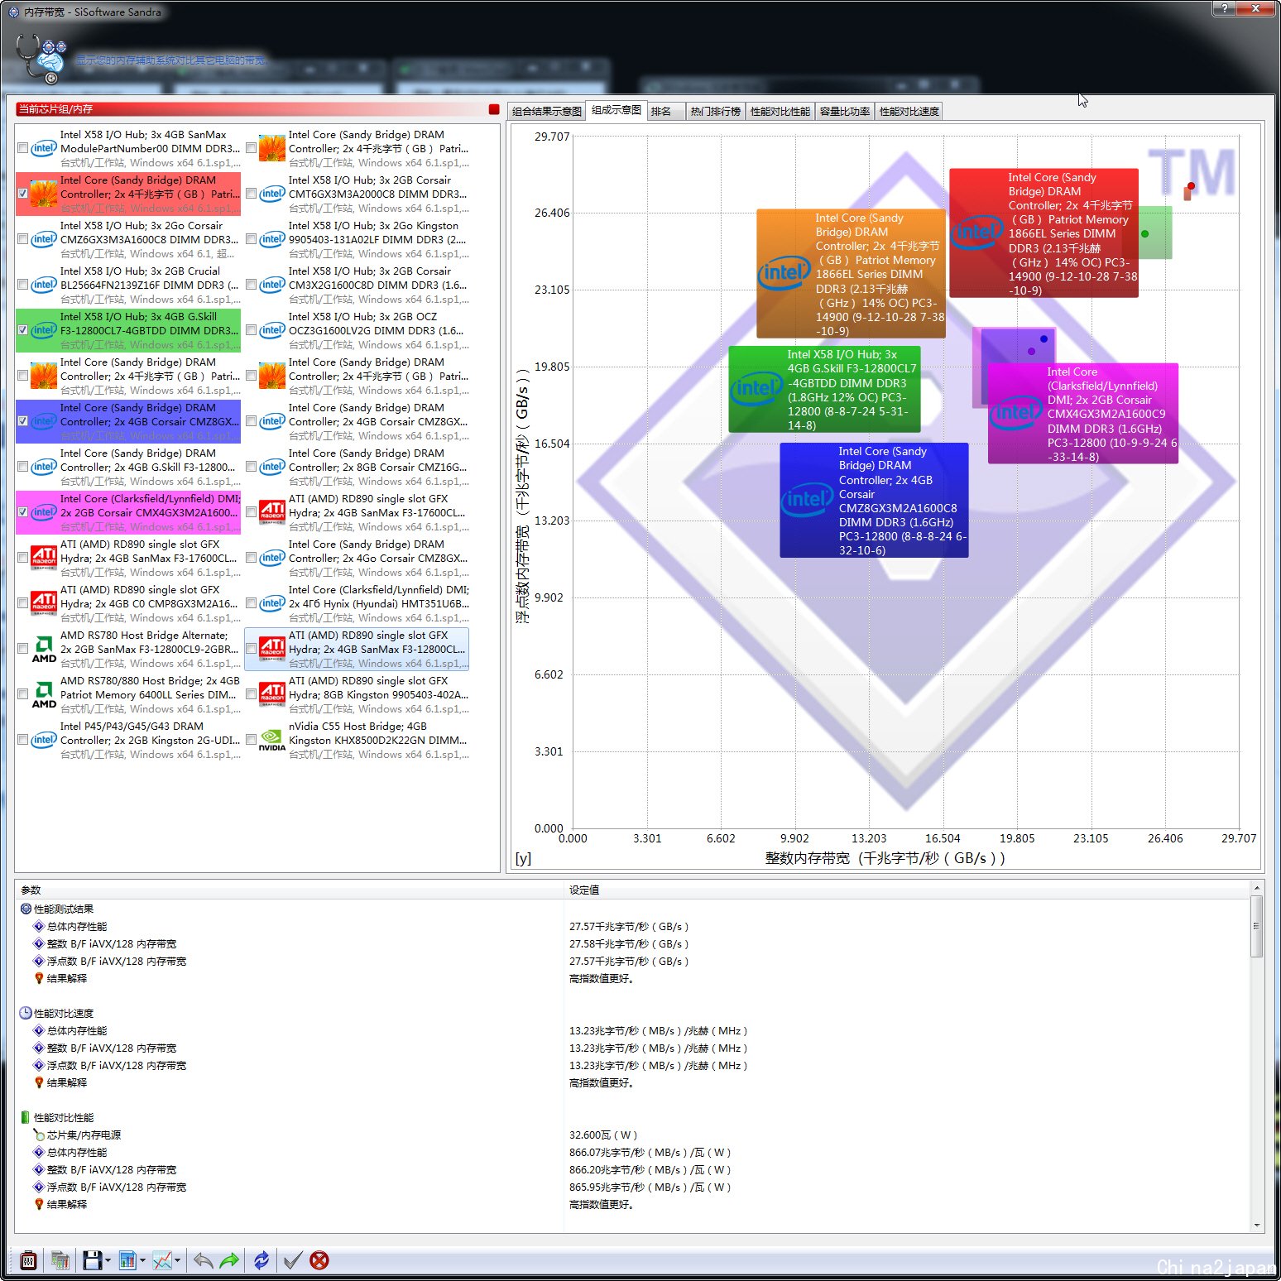The image size is (1281, 1281).
Task: Click the red square icon in the 当前芯片组/内存 header
Action: [x=494, y=109]
